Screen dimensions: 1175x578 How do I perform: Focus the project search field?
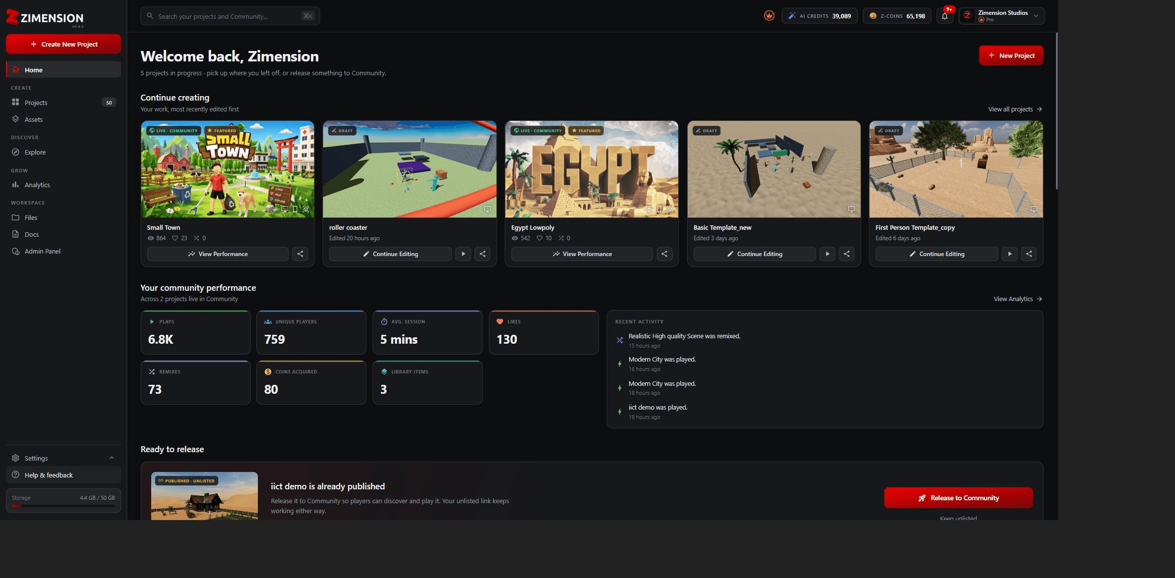[230, 16]
